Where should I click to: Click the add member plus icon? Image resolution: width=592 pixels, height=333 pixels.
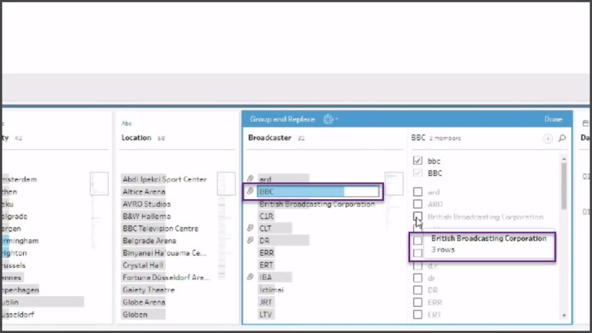(x=547, y=138)
